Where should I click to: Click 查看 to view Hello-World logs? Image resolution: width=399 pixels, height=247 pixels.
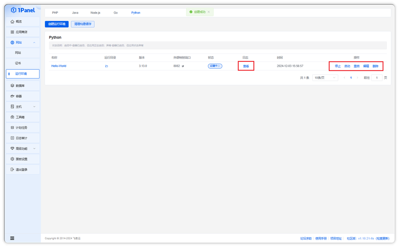(246, 66)
